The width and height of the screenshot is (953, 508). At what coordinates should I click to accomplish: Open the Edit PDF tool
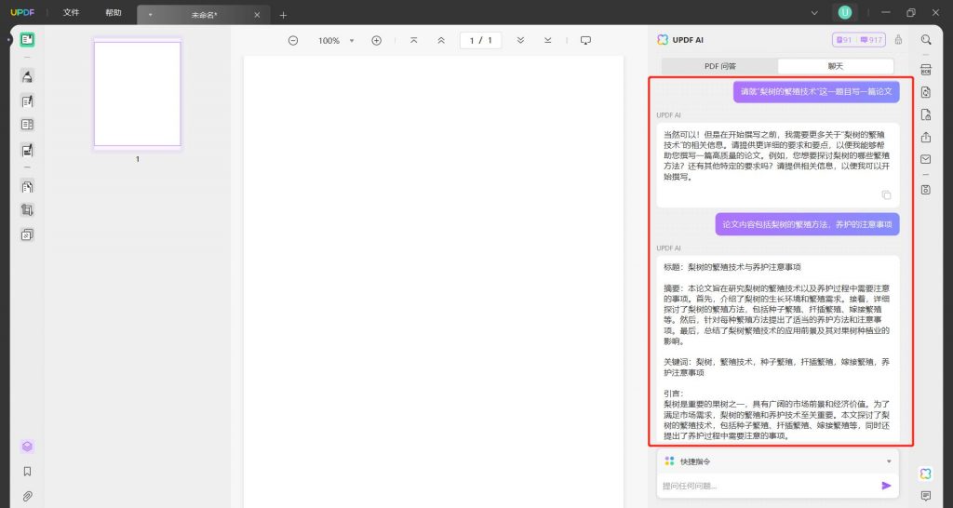click(27, 100)
